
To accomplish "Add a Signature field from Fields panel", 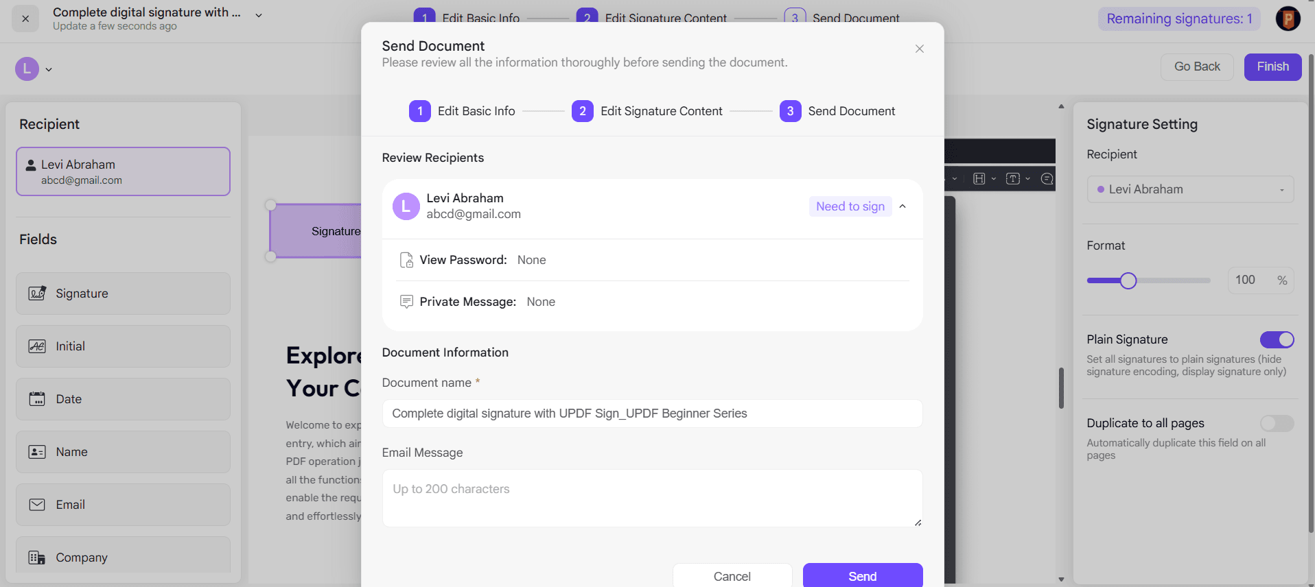I will click(x=122, y=293).
